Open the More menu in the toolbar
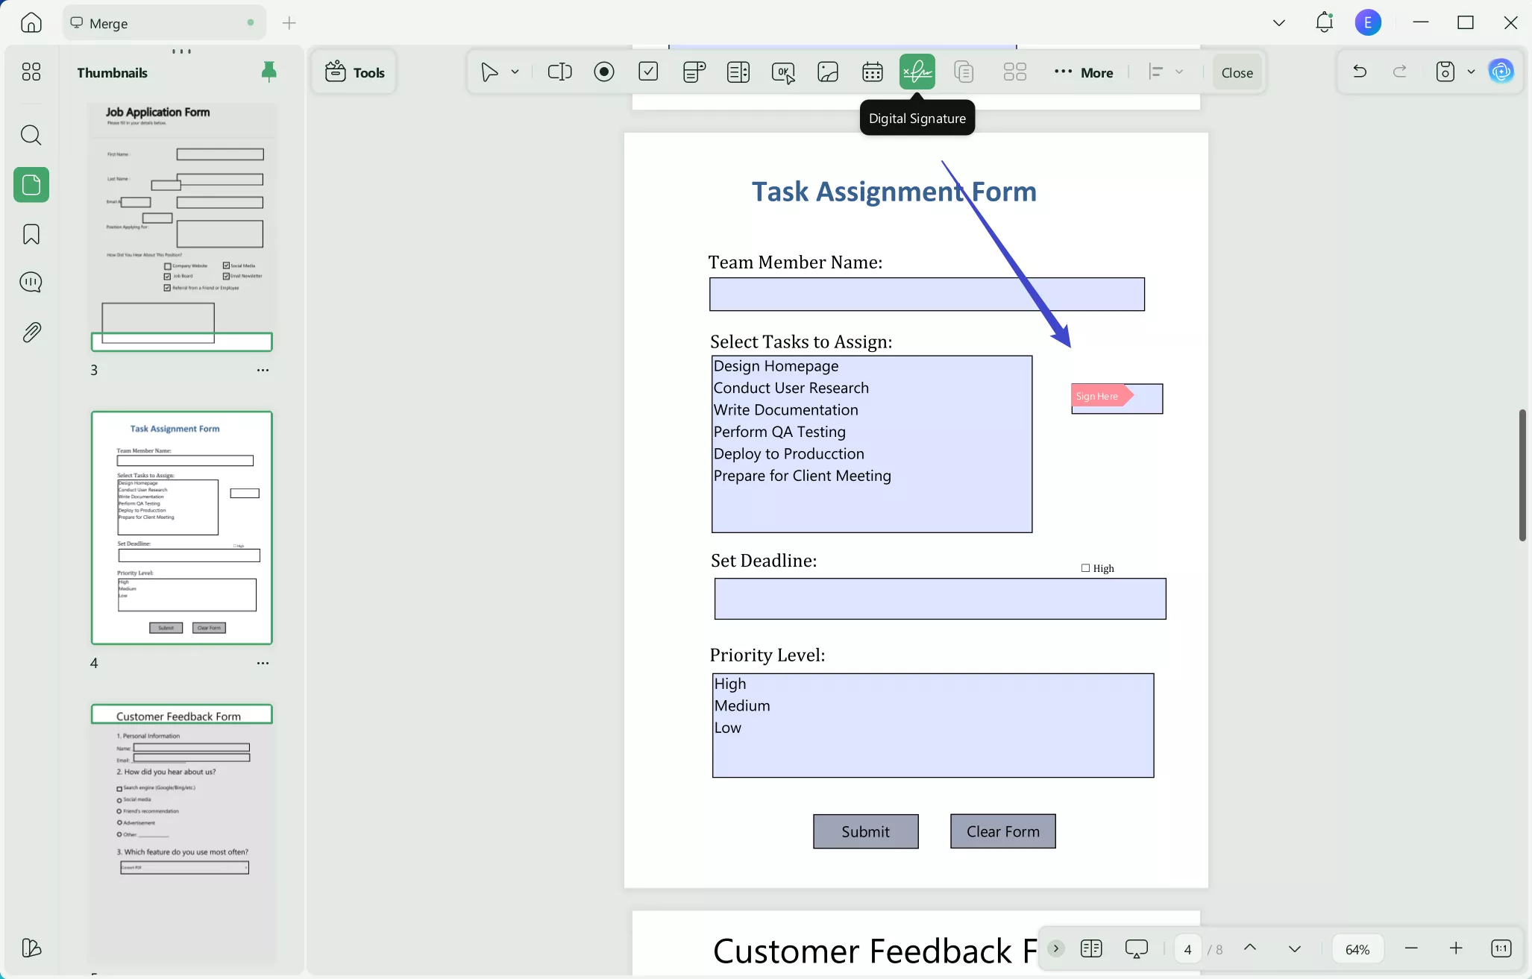 (x=1085, y=72)
